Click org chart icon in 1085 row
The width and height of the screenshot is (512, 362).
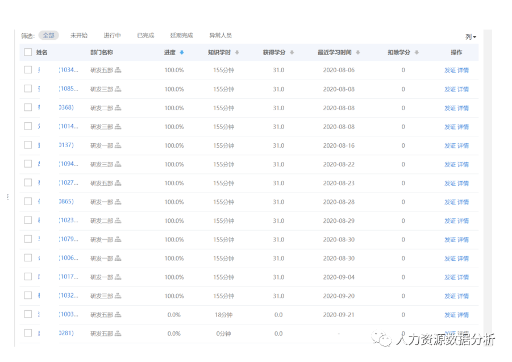click(x=118, y=89)
